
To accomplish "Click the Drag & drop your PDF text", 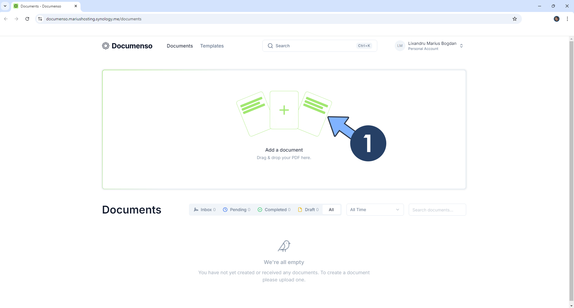I will coord(284,158).
